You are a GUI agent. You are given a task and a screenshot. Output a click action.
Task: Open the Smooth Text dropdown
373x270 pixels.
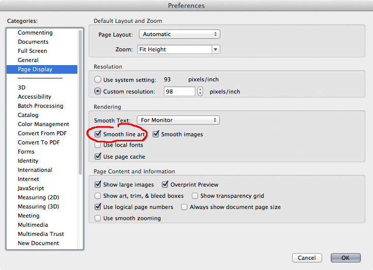point(178,120)
